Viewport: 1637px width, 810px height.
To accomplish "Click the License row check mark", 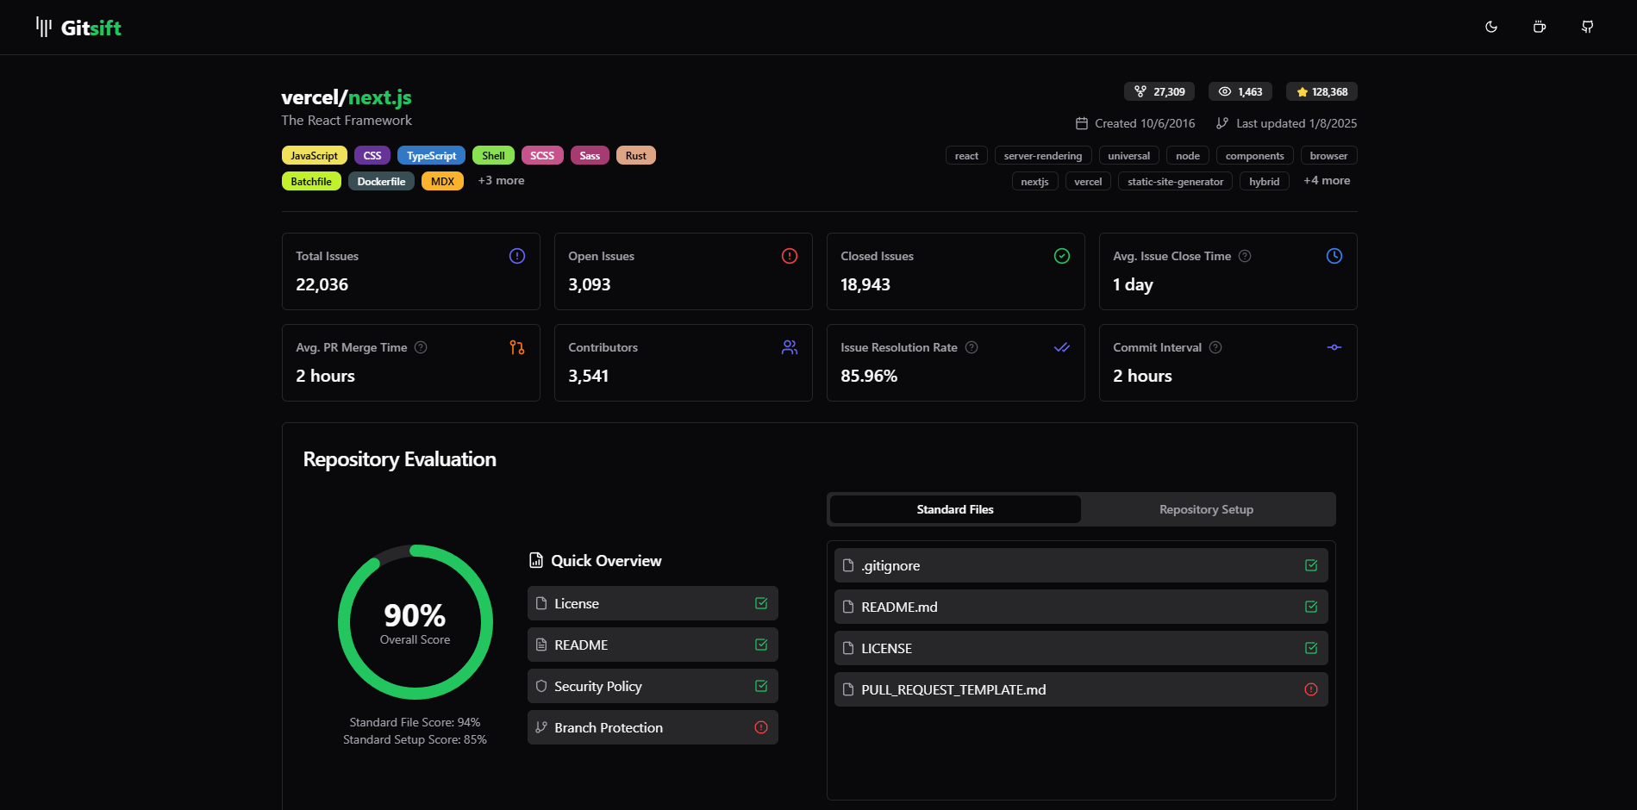I will [x=761, y=603].
